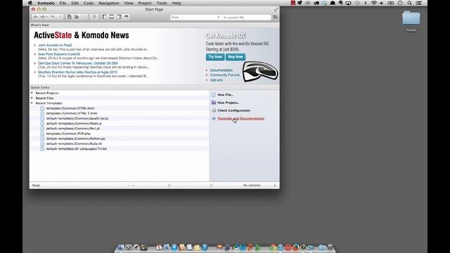Image resolution: width=450 pixels, height=253 pixels.
Task: Click the In current file search scope field
Action: 246,17
